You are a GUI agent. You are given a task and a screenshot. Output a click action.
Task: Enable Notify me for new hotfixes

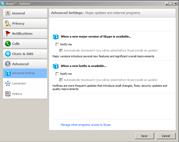pyautogui.click(x=57, y=74)
